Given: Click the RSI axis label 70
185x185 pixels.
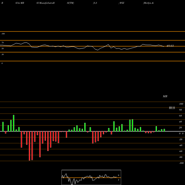Looking at the screenshot, I should (x=3, y=43).
